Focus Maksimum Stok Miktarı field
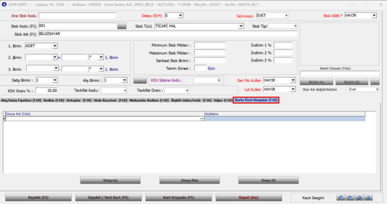 pos(209,53)
